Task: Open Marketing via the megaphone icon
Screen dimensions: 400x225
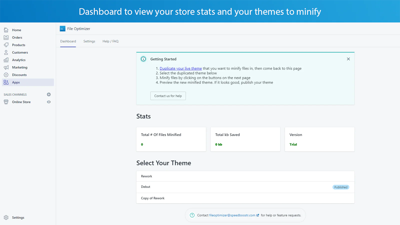Action: tap(6, 67)
